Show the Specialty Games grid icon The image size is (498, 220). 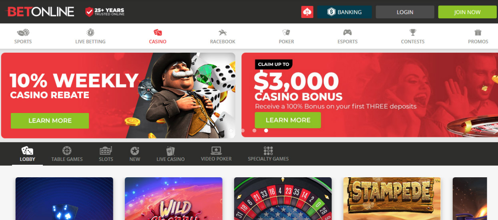click(268, 151)
